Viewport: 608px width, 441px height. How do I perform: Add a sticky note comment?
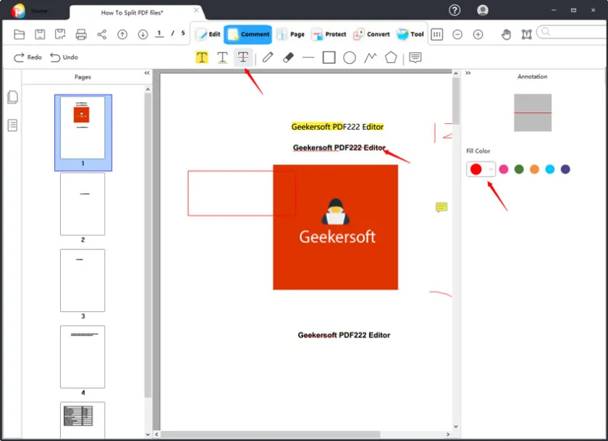pyautogui.click(x=415, y=57)
